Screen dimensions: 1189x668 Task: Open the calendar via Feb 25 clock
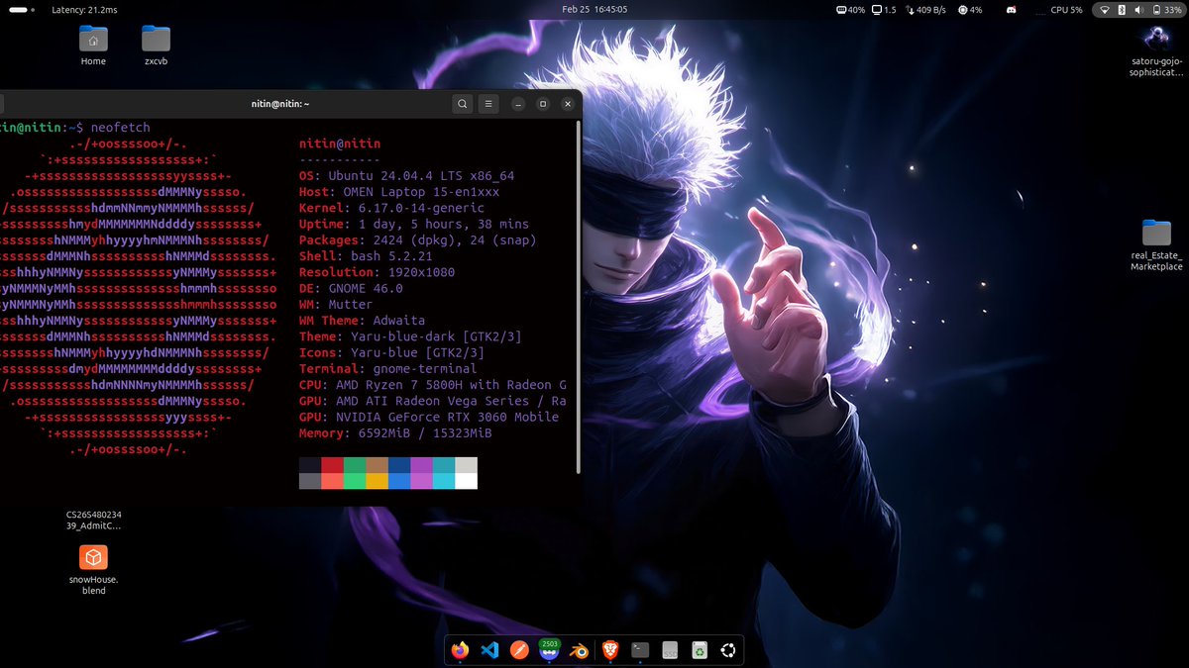(594, 9)
